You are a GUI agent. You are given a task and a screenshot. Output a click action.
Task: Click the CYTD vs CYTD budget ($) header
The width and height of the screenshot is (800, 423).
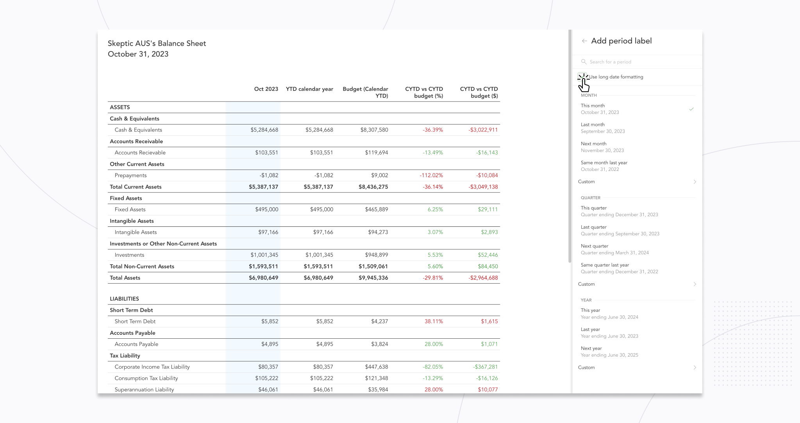(479, 92)
